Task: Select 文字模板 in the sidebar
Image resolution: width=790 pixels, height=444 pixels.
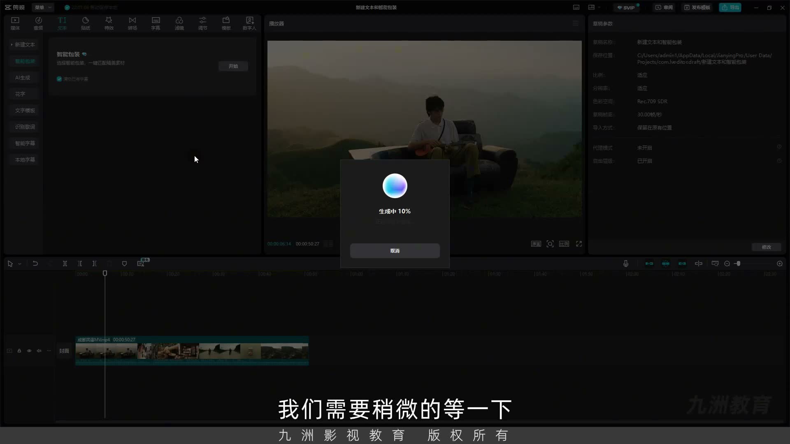Action: point(25,110)
